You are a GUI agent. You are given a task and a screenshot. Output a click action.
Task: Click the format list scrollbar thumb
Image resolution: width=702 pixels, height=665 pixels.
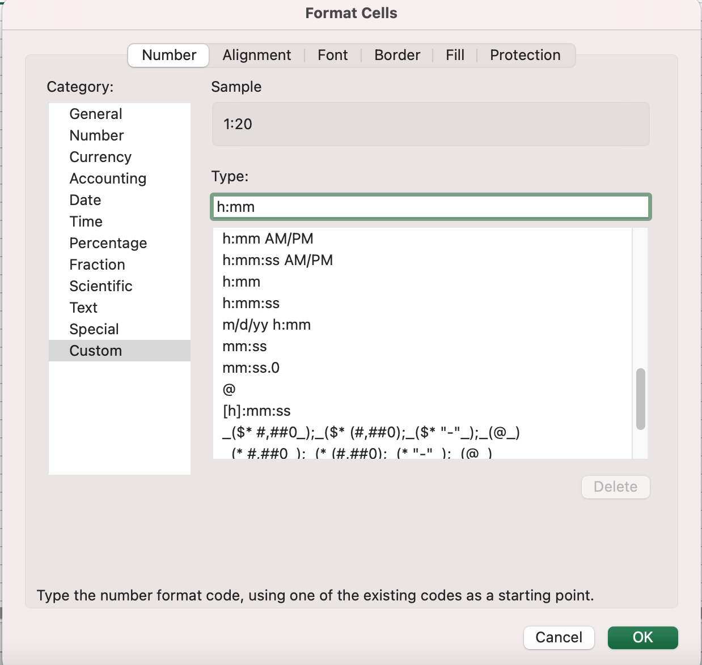[641, 399]
